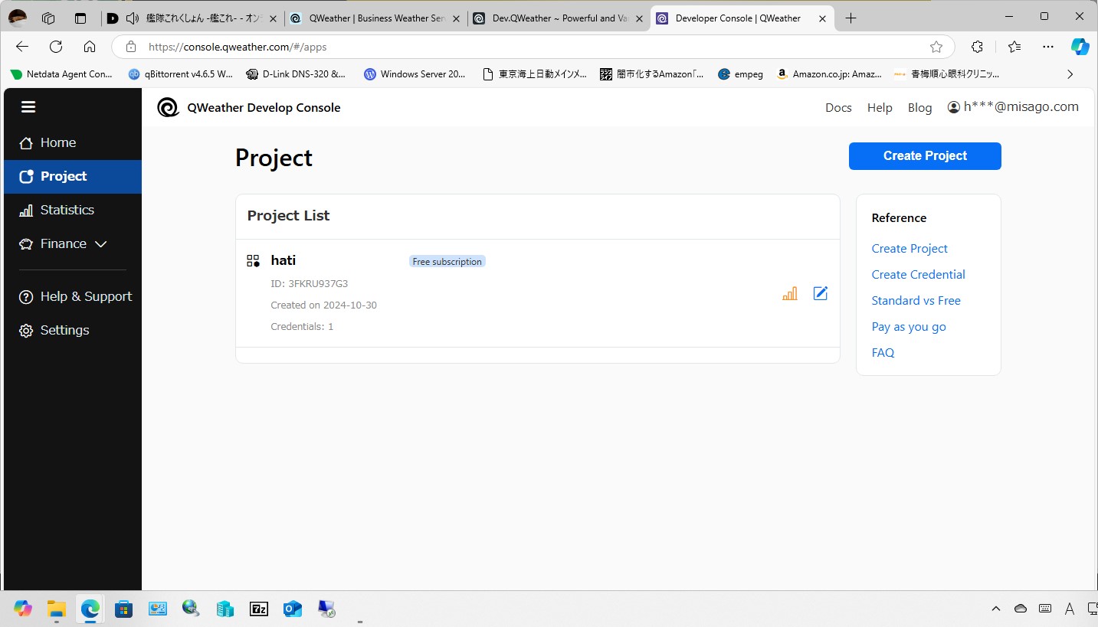This screenshot has width=1098, height=627.
Task: Click the Create Project button
Action: (925, 155)
